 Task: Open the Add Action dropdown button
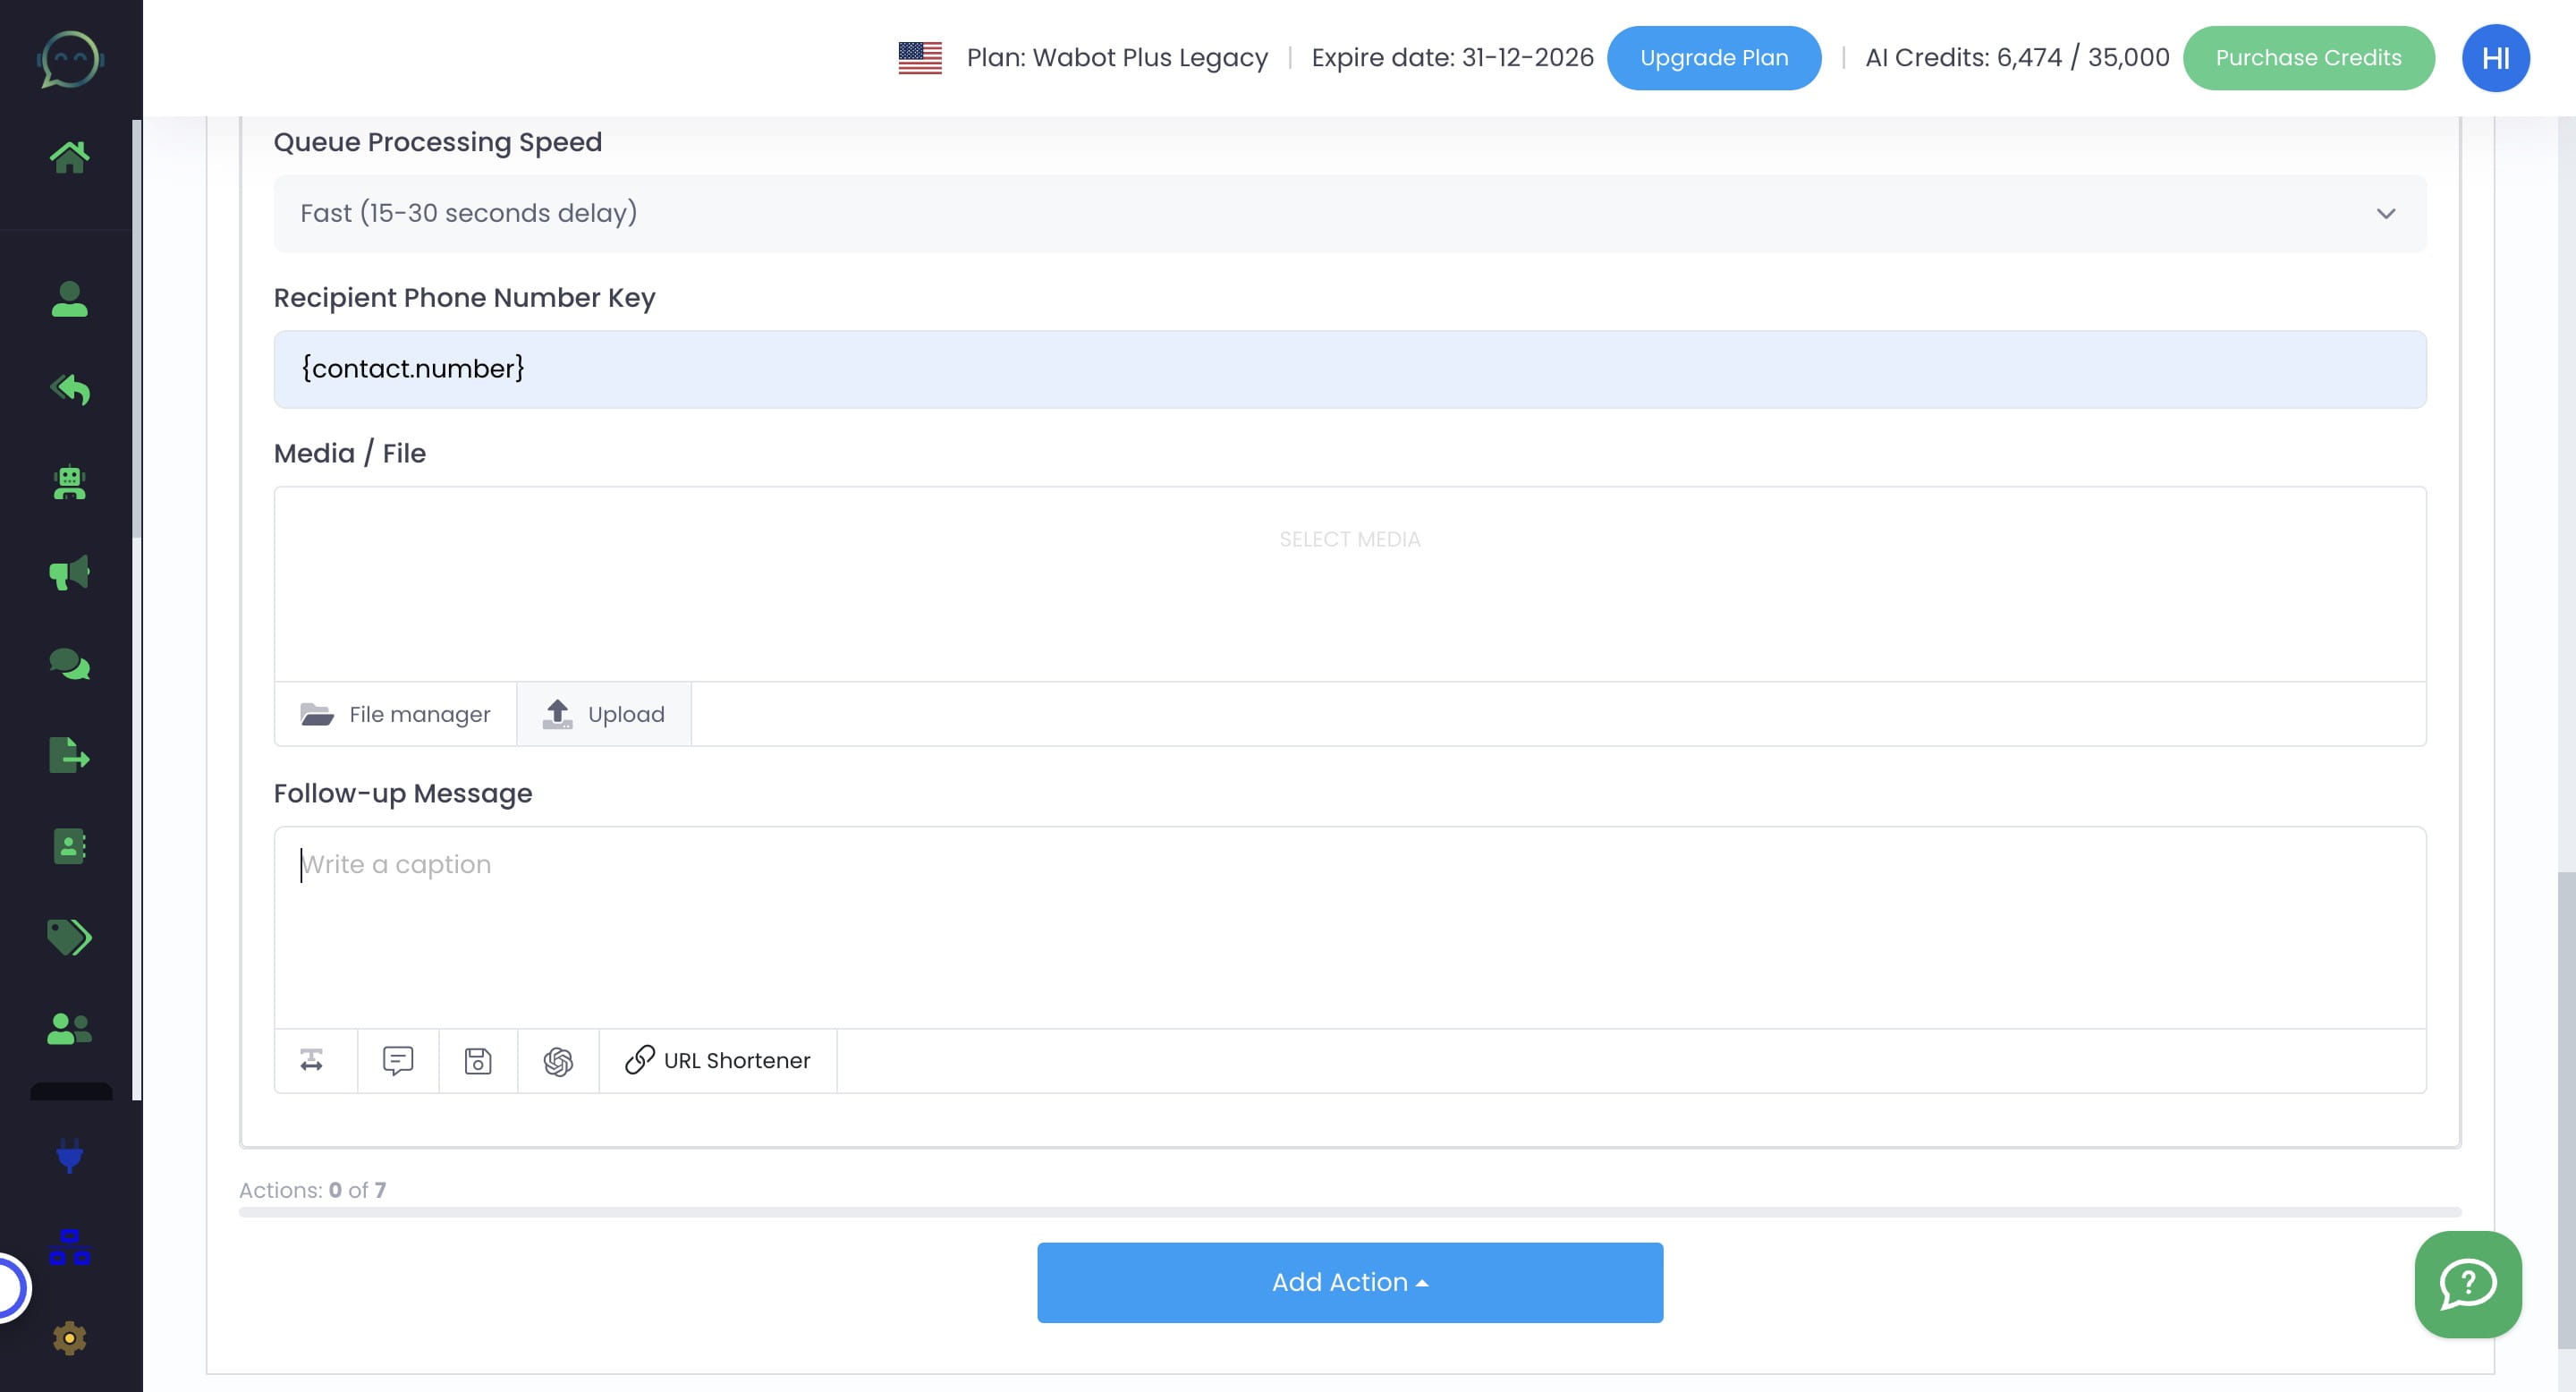1349,1282
